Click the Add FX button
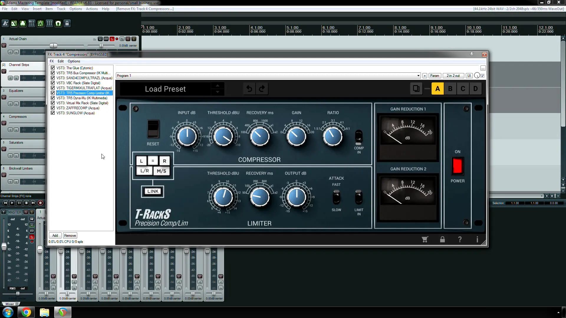 click(55, 236)
